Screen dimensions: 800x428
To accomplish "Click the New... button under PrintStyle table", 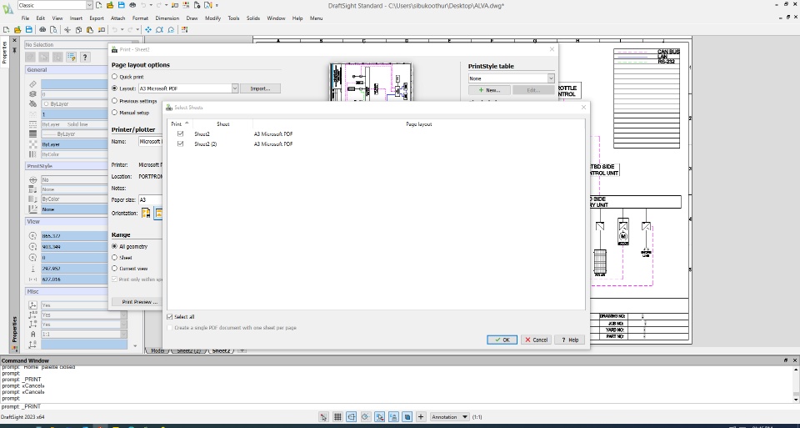I will point(489,90).
